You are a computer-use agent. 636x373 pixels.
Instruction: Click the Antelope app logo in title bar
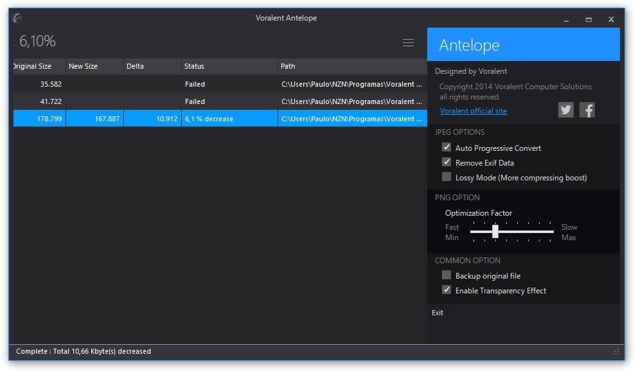(17, 18)
